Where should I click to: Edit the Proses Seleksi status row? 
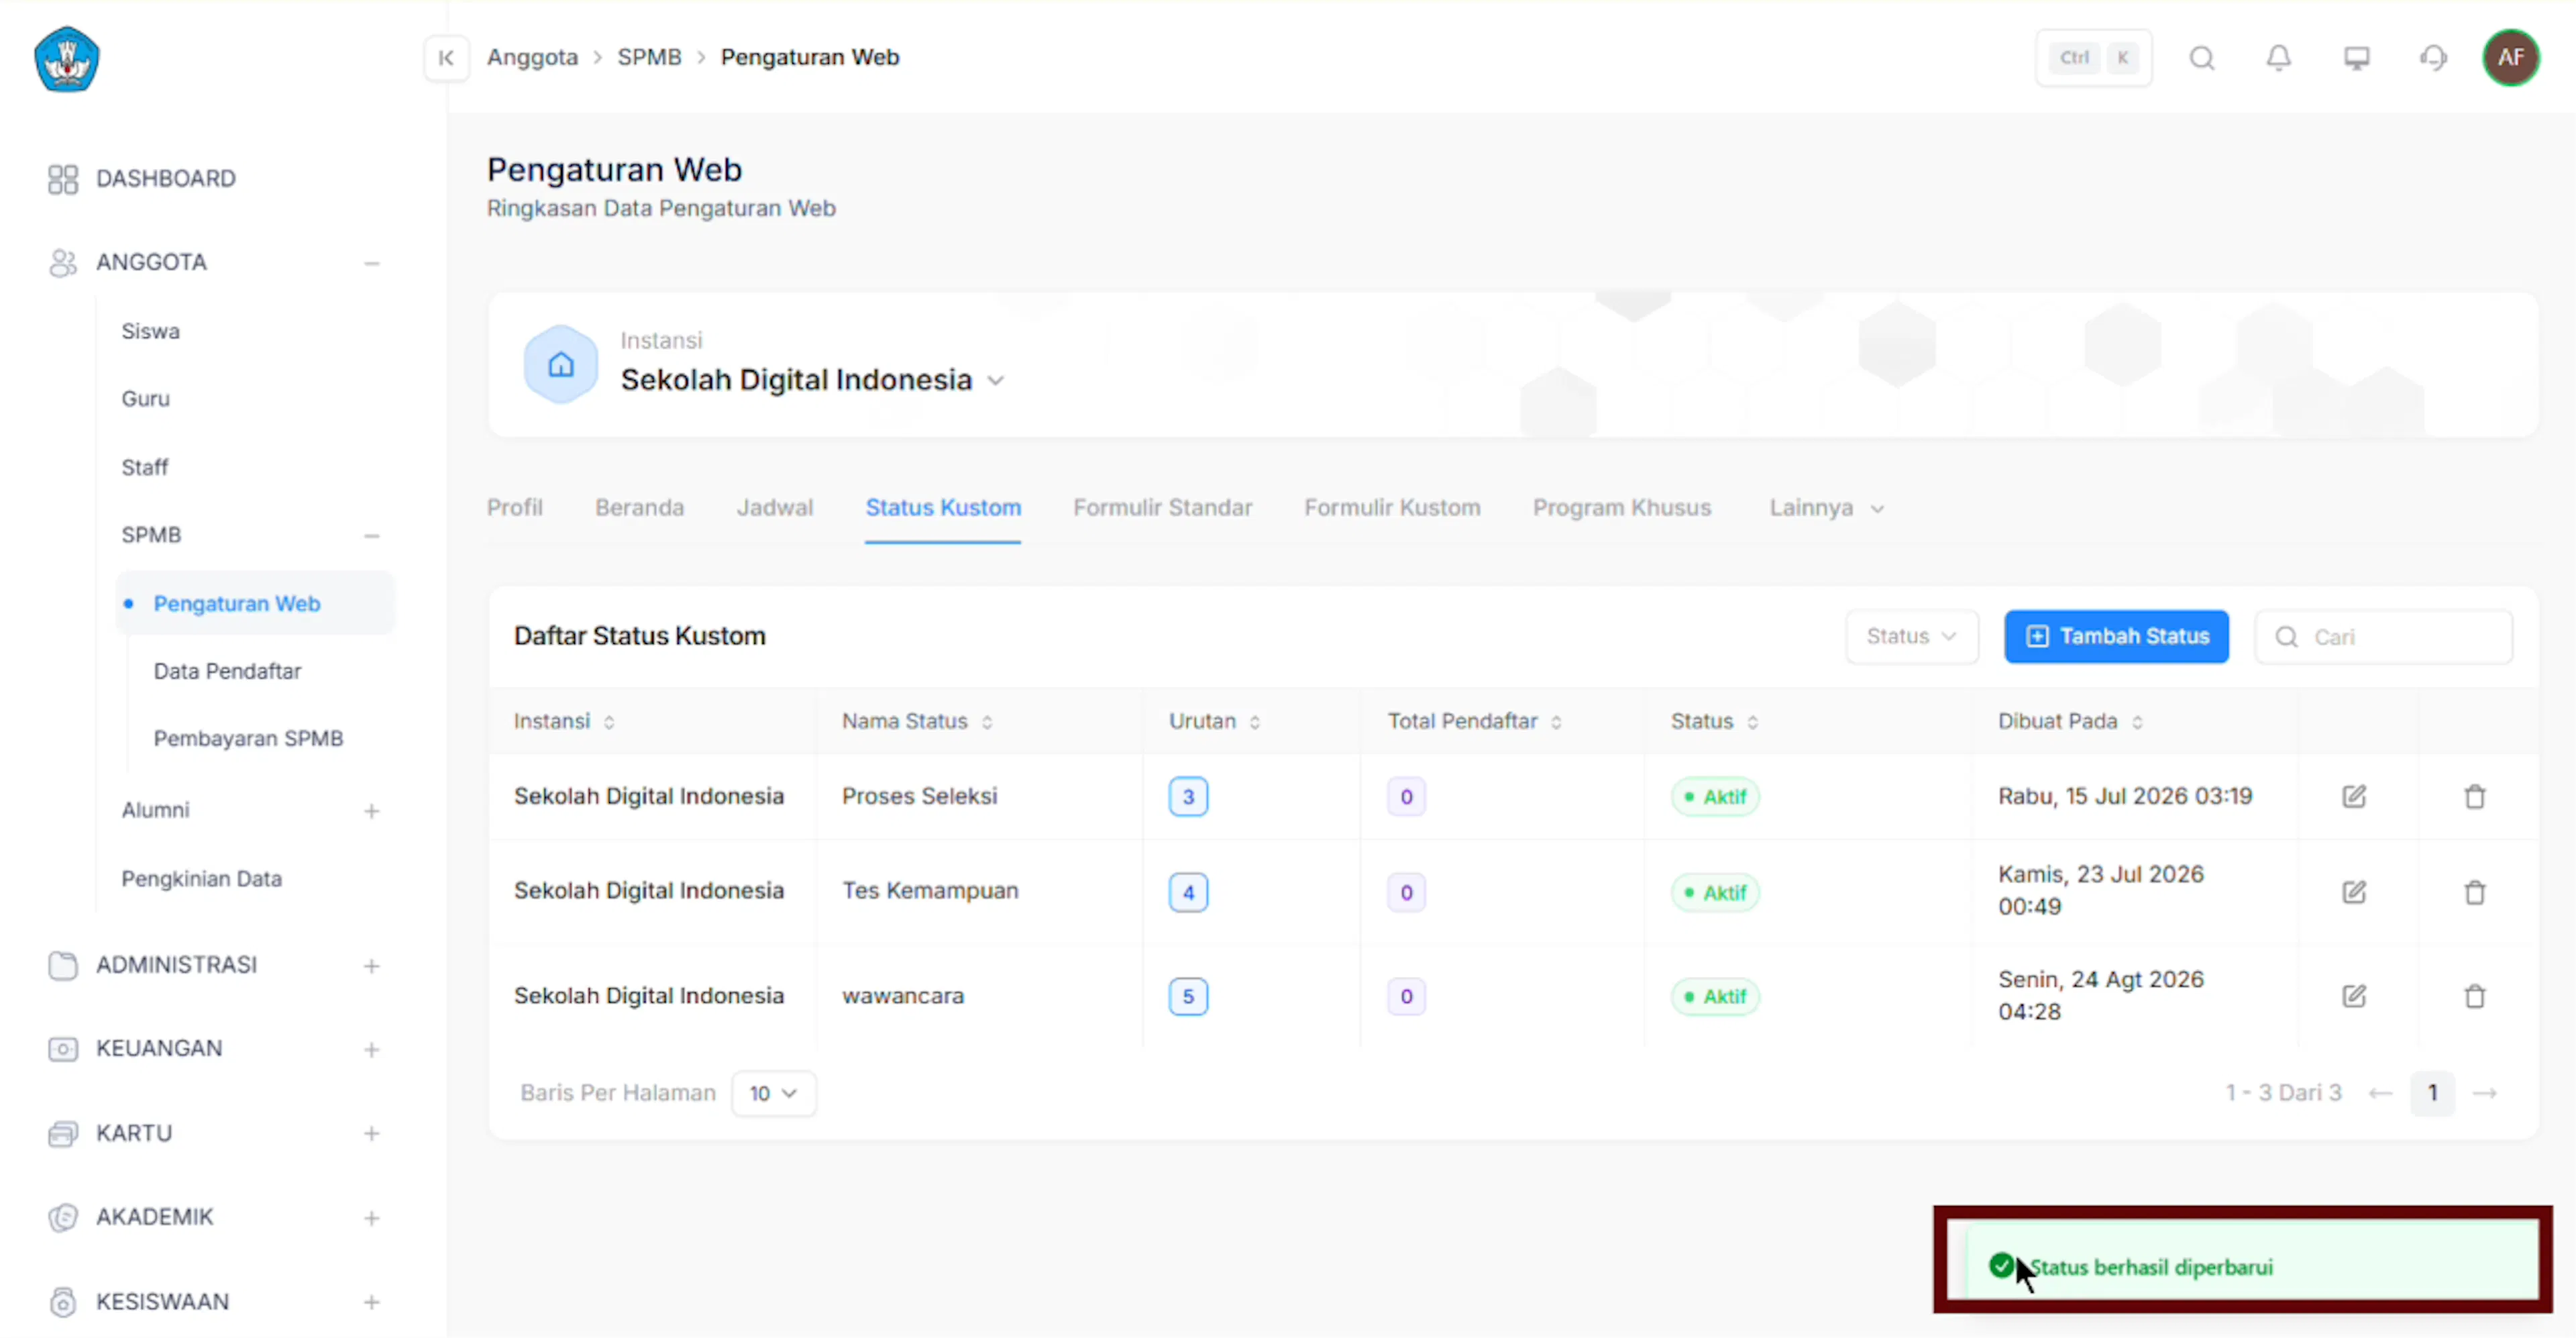click(2353, 796)
